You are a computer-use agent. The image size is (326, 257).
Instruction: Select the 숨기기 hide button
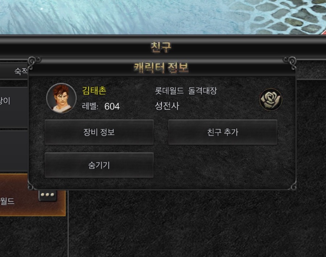99,165
